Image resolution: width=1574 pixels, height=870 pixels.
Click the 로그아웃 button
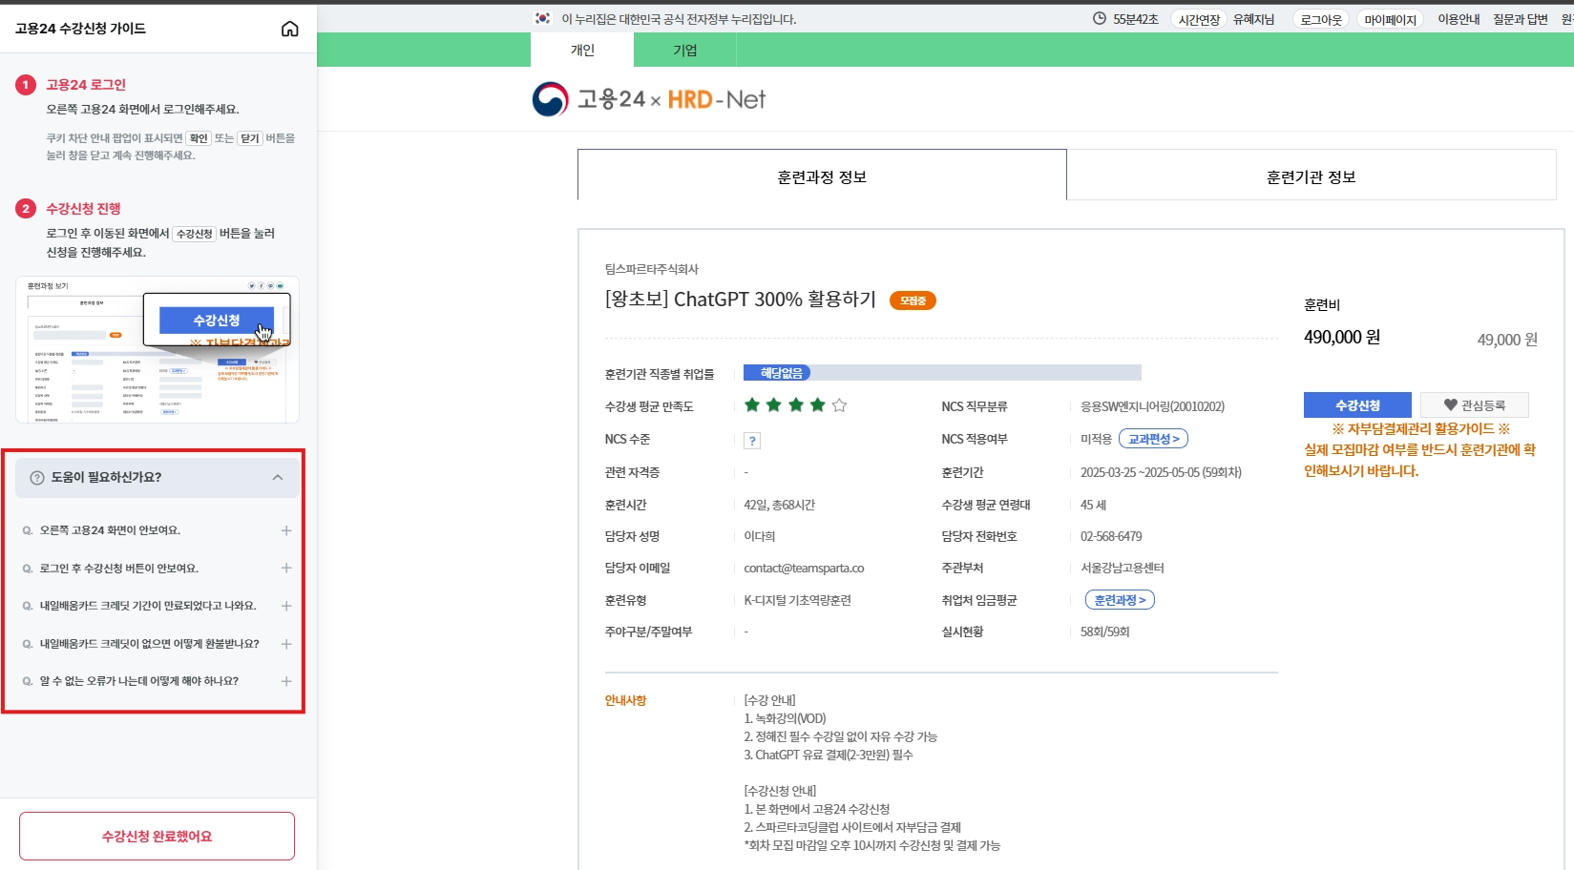[1321, 19]
